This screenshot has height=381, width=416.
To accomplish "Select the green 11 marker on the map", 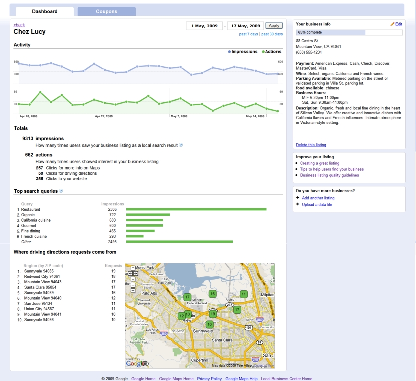I will point(244,294).
